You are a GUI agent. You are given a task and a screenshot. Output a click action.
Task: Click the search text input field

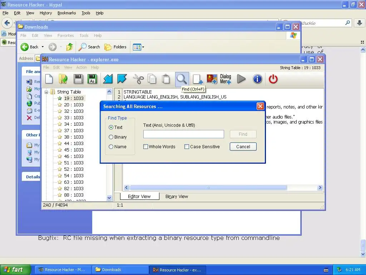[x=183, y=134]
